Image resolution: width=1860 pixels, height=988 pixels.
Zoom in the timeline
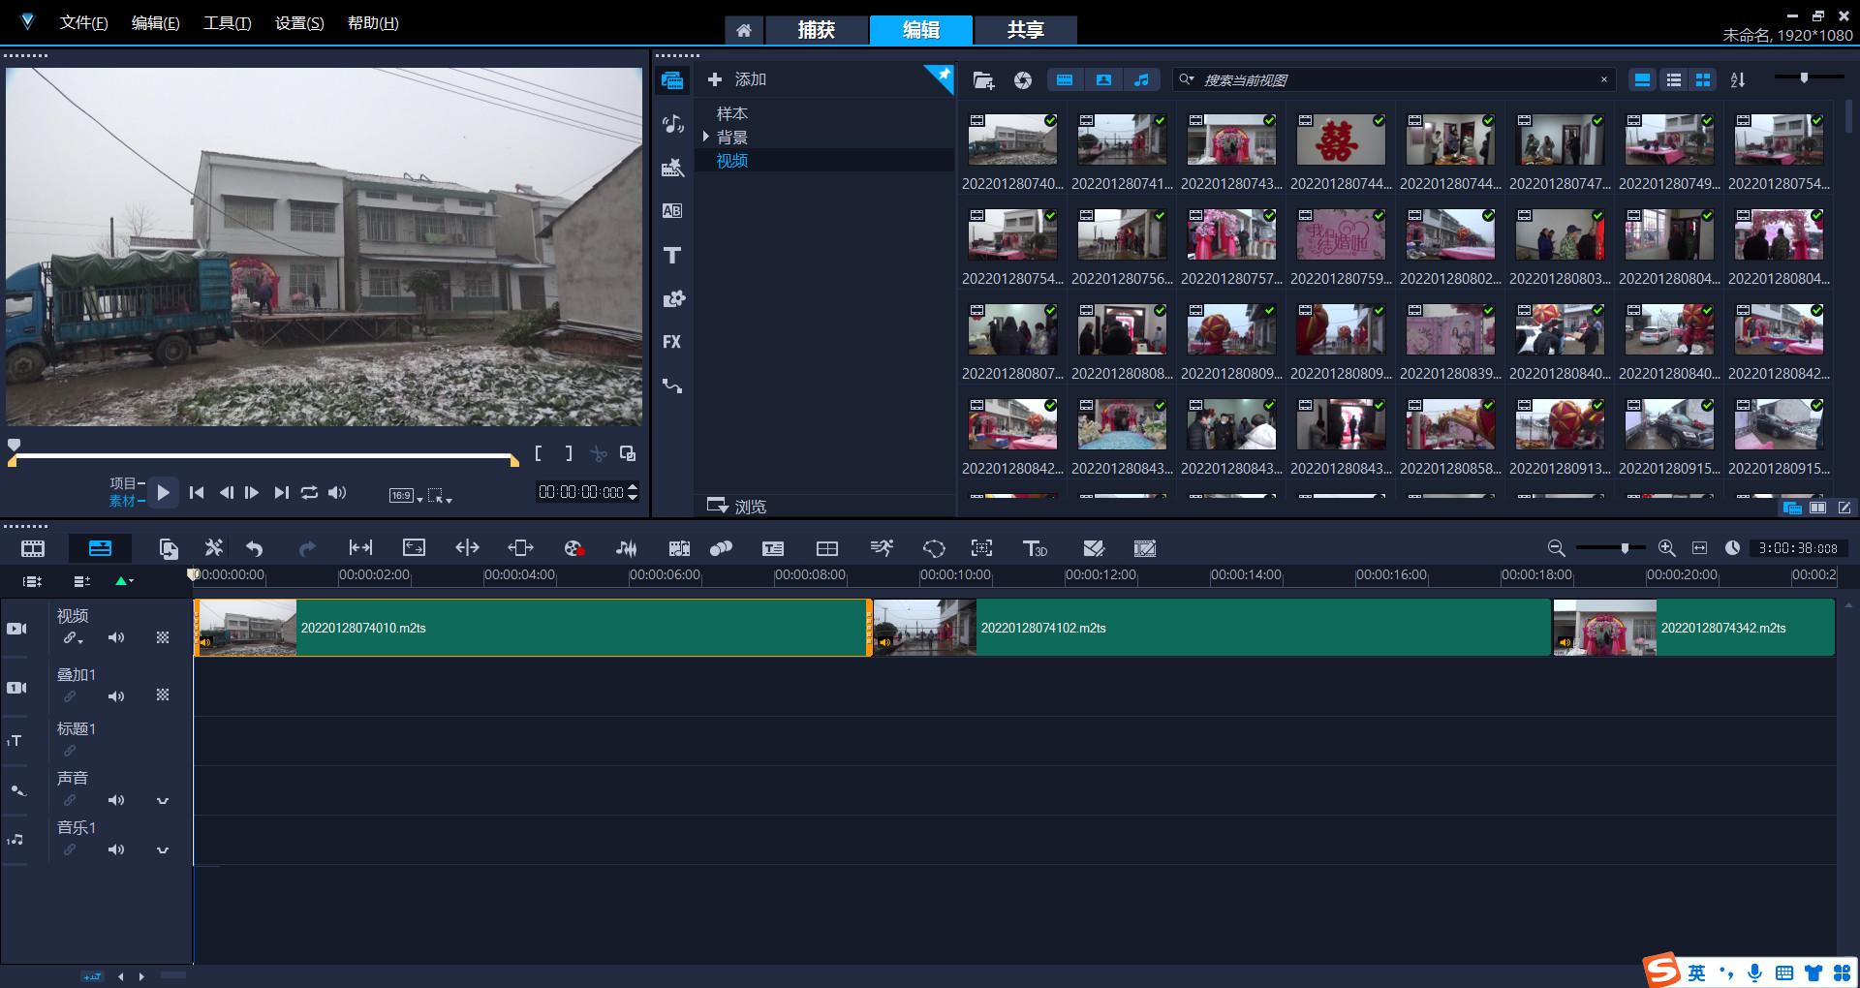[x=1667, y=548]
